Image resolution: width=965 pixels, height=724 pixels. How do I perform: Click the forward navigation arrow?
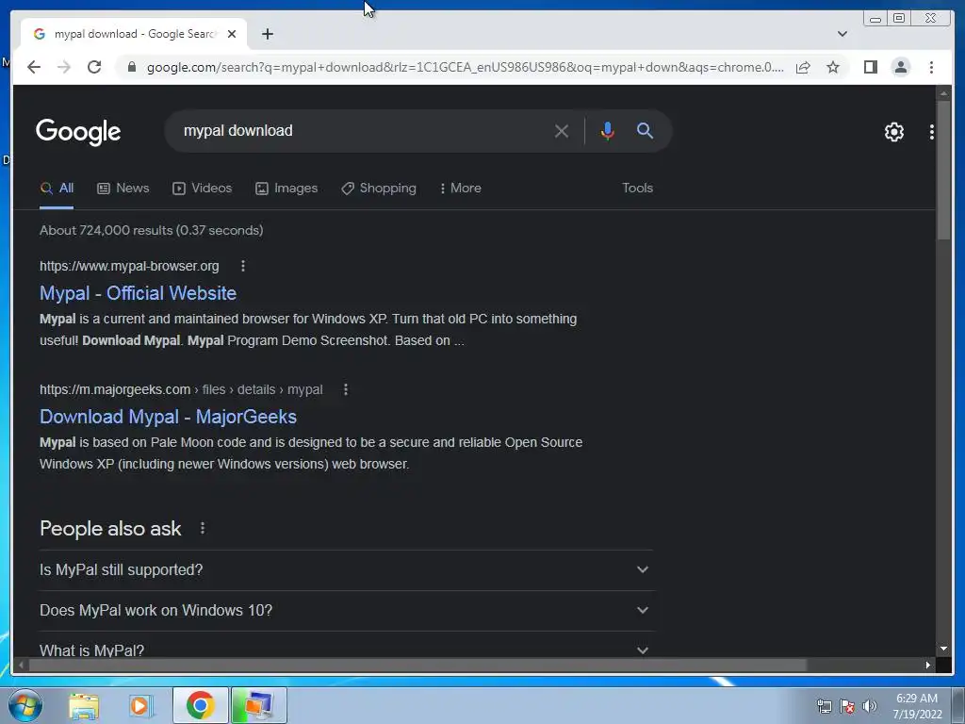click(64, 67)
